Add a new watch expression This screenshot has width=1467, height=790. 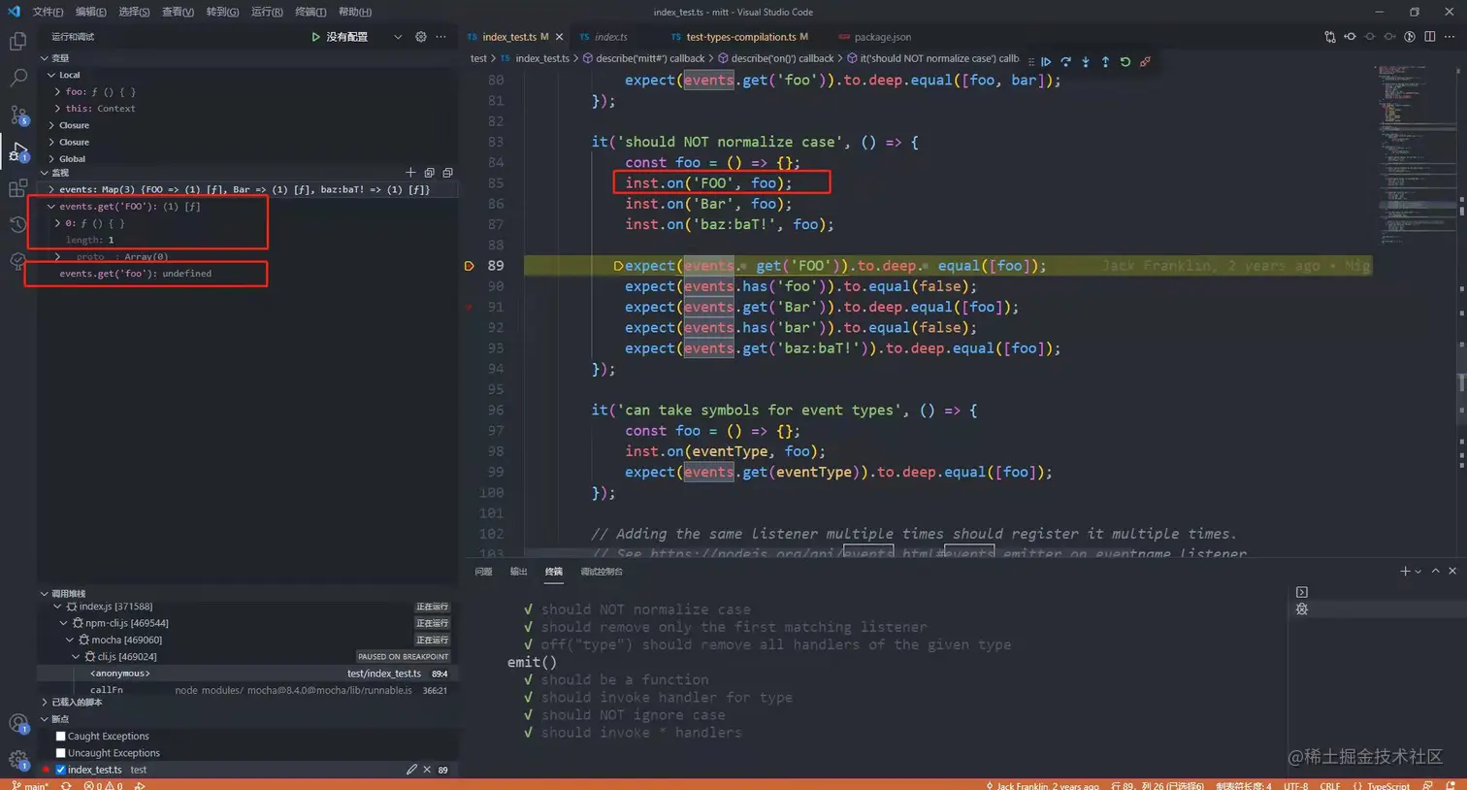pyautogui.click(x=410, y=173)
